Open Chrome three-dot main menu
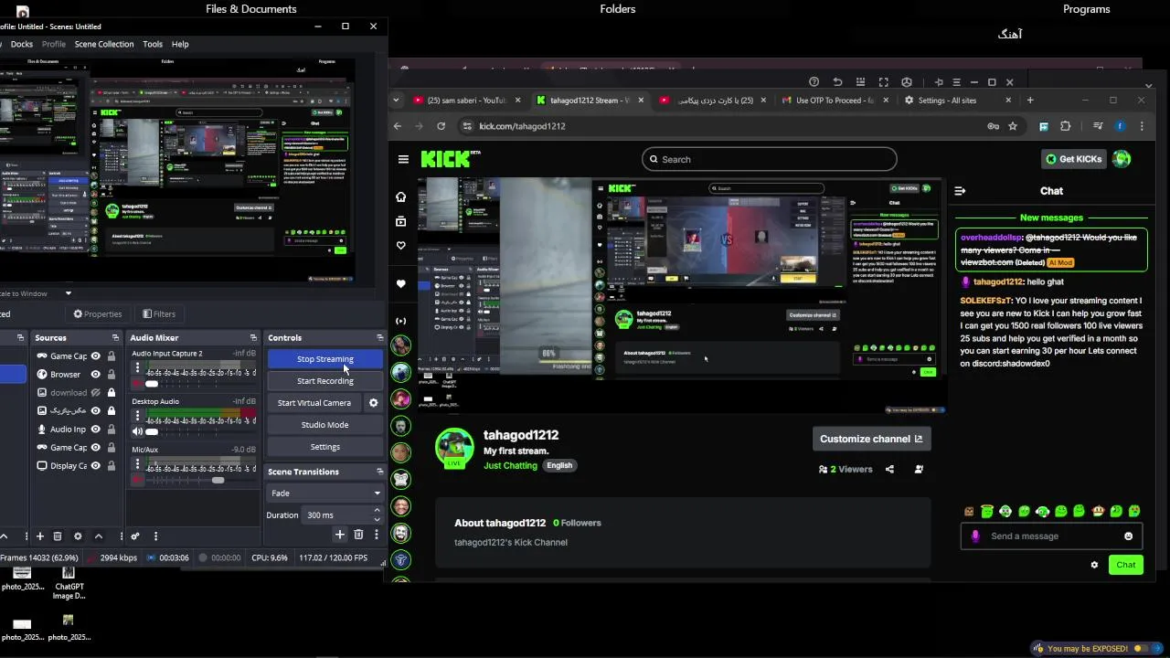Screen dimensions: 1170x658 click(1142, 126)
